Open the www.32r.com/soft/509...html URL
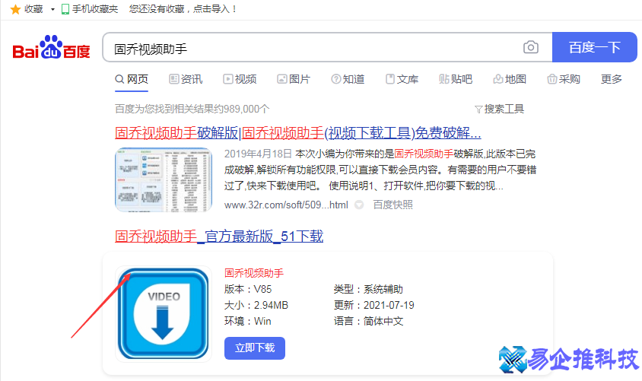 (286, 205)
